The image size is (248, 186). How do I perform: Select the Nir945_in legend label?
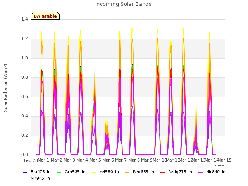[x=40, y=179]
